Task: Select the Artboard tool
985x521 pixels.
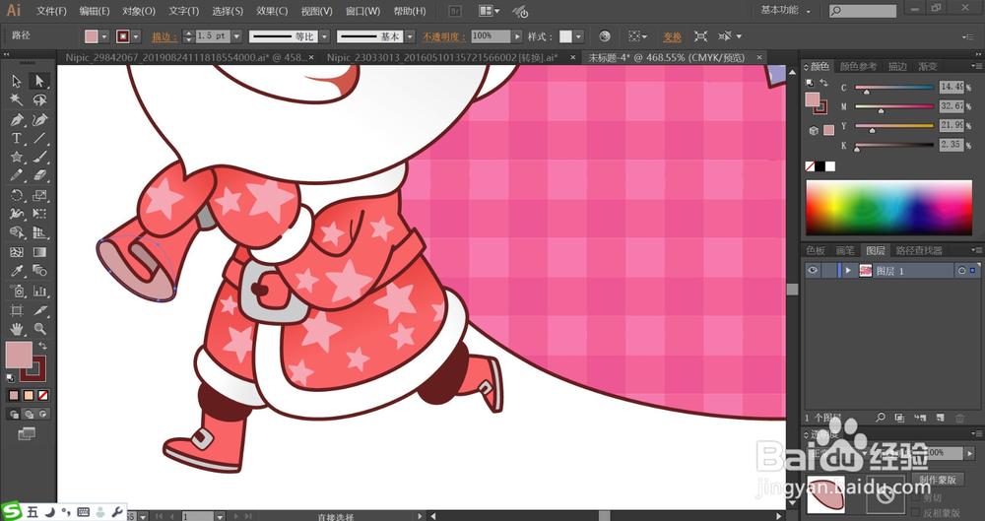Action: [x=17, y=310]
